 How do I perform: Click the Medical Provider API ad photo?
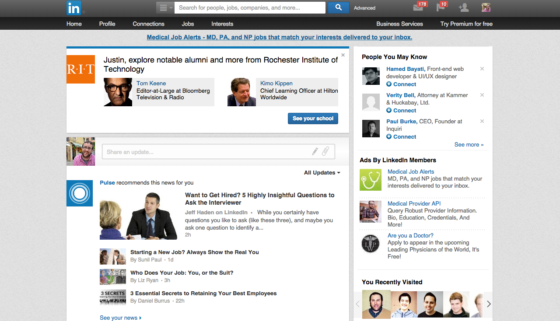(371, 212)
